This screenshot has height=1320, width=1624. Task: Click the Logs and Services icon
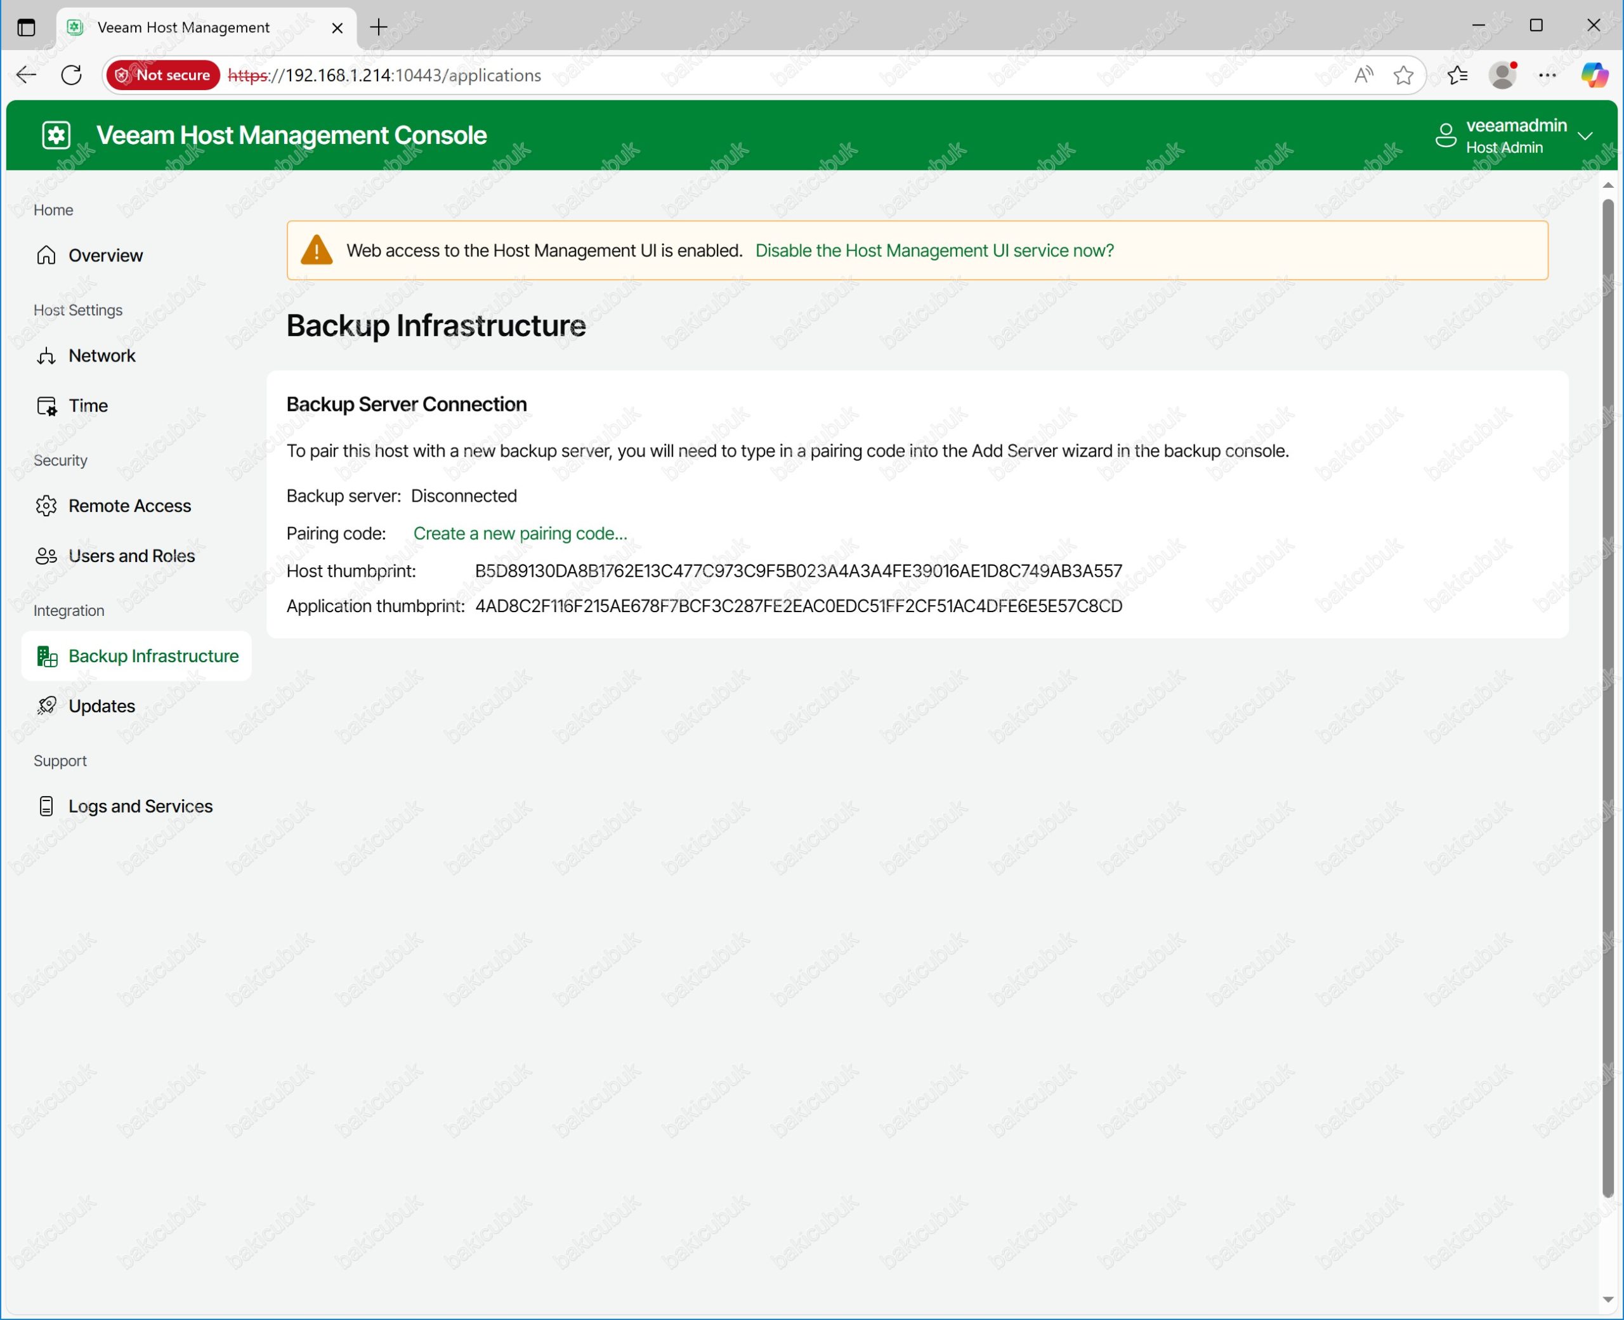click(x=46, y=807)
